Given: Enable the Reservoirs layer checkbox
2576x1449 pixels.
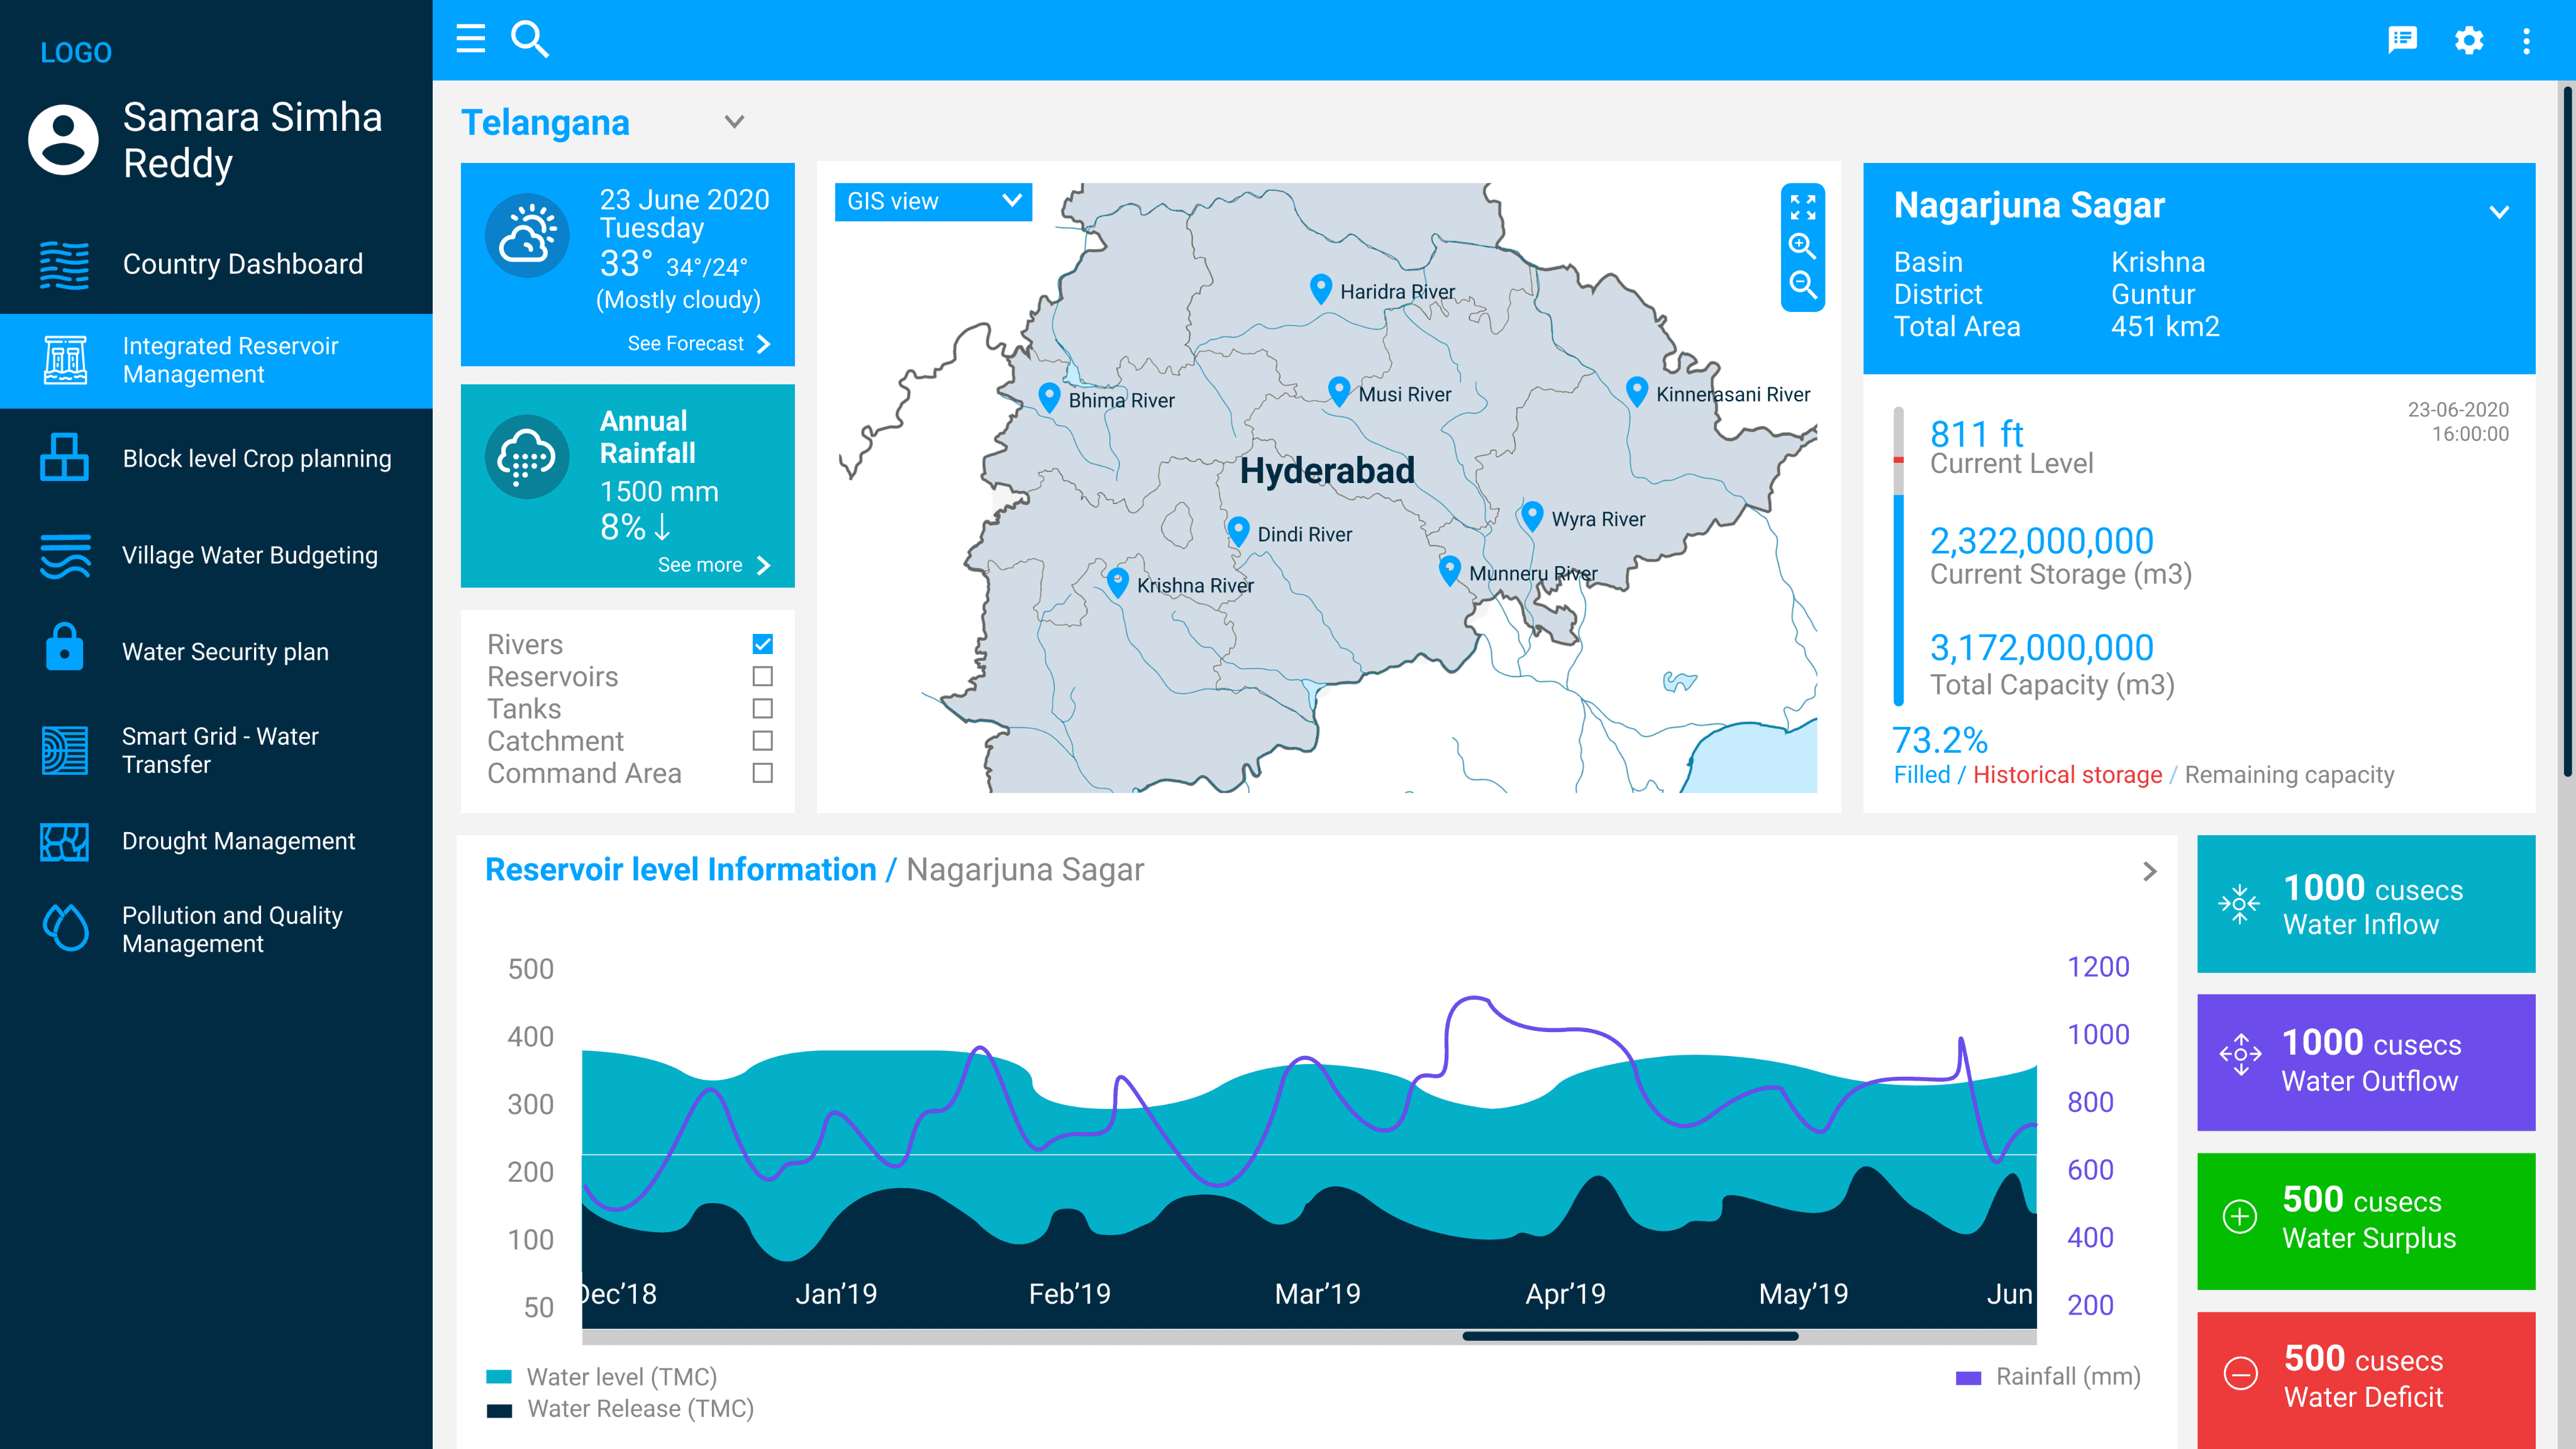Looking at the screenshot, I should [x=762, y=677].
